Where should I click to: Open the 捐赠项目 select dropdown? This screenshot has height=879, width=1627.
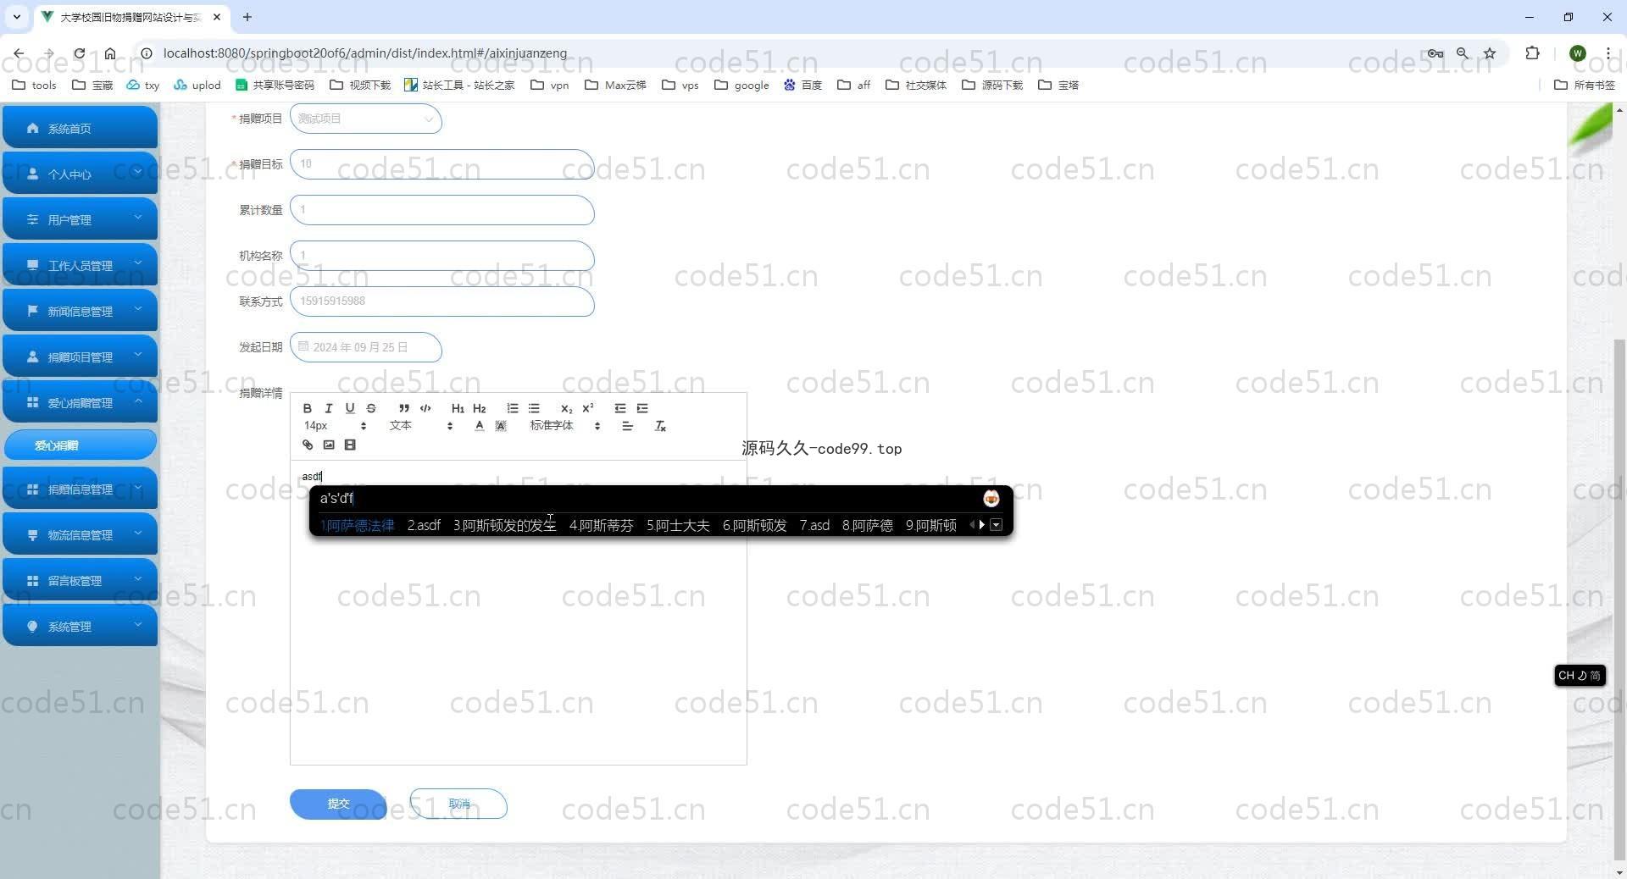click(x=365, y=119)
